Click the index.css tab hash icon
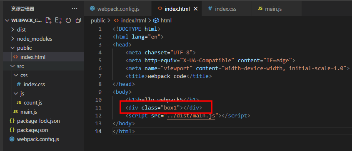This screenshot has width=352, height=151. point(210,9)
